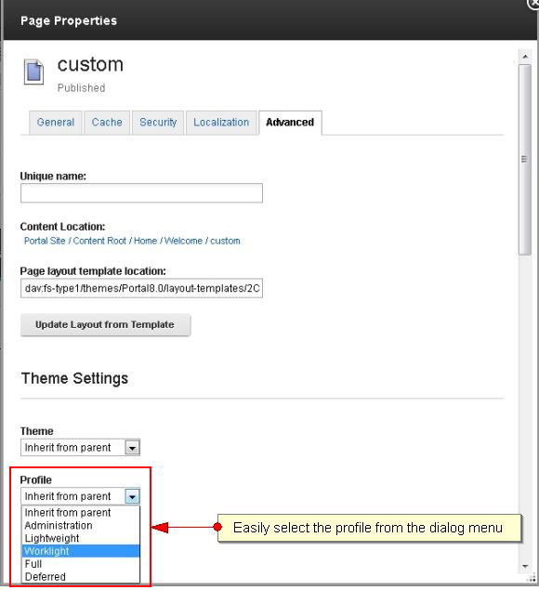Select the Administration profile option
Viewport: 539px width, 590px height.
click(81, 526)
